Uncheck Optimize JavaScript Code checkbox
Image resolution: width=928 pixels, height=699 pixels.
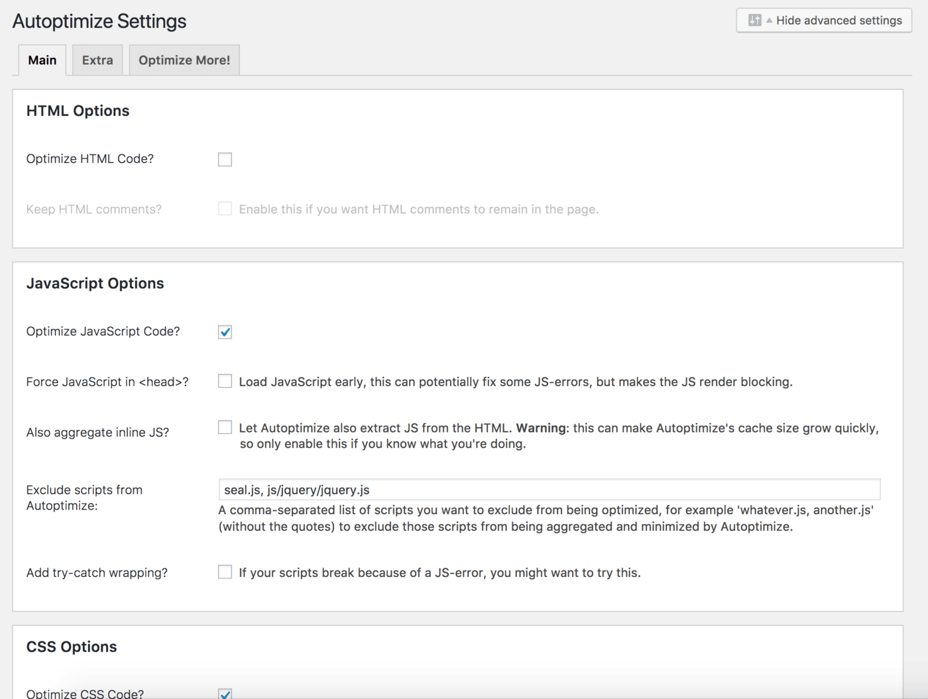pyautogui.click(x=225, y=332)
